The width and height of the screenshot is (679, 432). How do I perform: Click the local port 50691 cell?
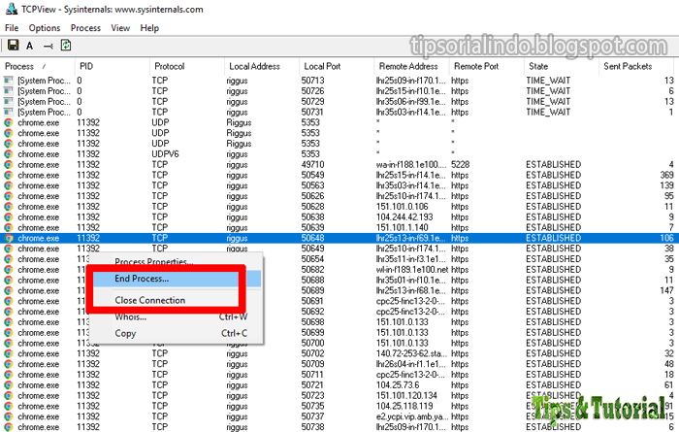coord(312,301)
